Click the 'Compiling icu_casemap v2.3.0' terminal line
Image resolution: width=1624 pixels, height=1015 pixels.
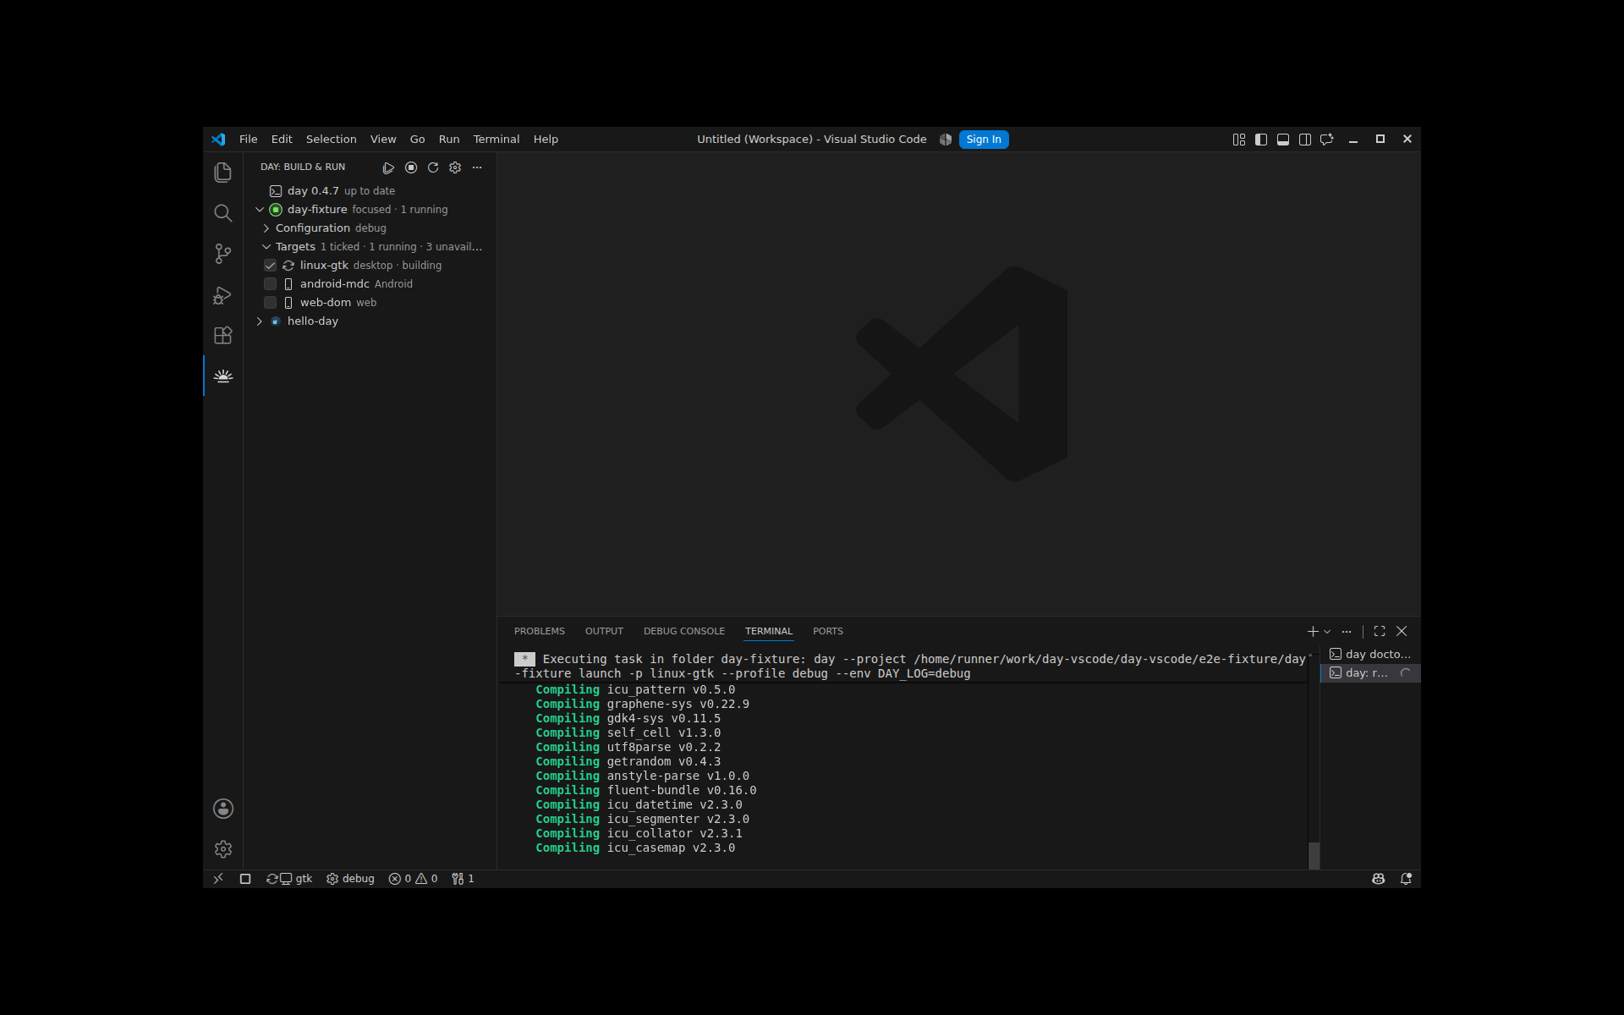point(635,848)
